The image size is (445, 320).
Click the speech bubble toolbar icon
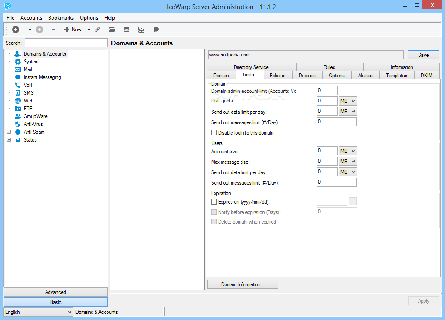[x=156, y=29]
